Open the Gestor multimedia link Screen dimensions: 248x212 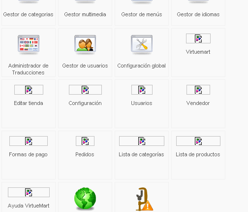coord(85,14)
